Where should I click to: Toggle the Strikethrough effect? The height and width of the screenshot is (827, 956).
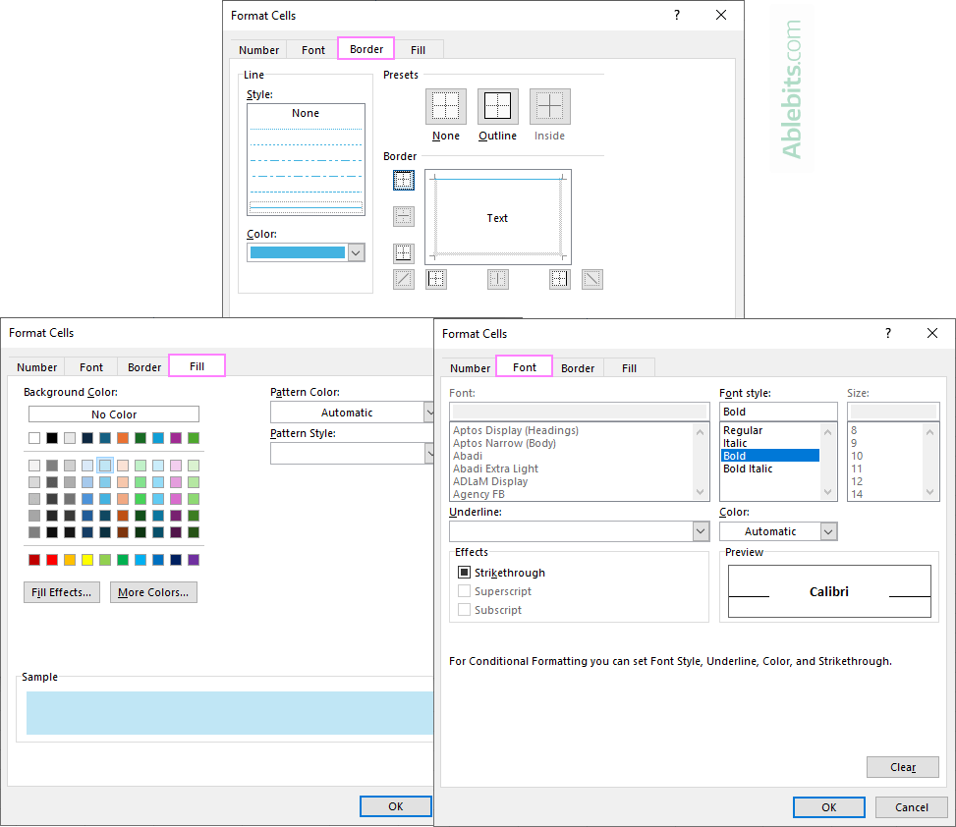pos(463,572)
